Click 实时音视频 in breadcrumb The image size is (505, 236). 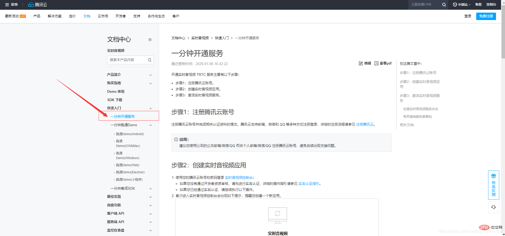pos(200,38)
